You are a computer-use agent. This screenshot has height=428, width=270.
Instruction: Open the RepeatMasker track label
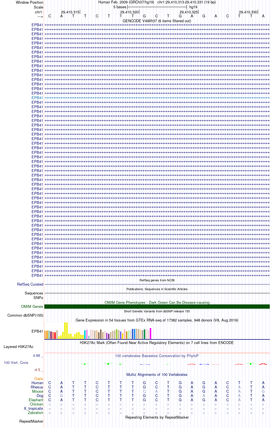31,421
